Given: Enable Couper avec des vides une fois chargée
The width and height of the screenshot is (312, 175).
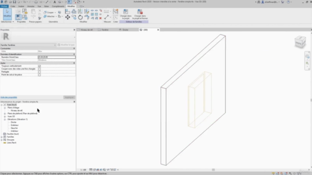Looking at the screenshot, I should click(x=39, y=69).
